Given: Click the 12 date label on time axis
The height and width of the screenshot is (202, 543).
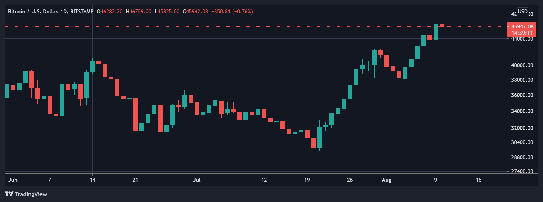Looking at the screenshot, I should coord(264,180).
